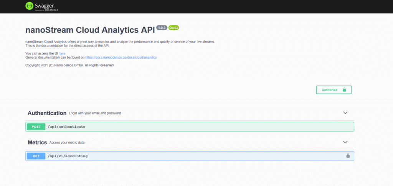Screen dimensions: 393x186
Task: Click the Swagger logo icon
Action: (x=29, y=6)
